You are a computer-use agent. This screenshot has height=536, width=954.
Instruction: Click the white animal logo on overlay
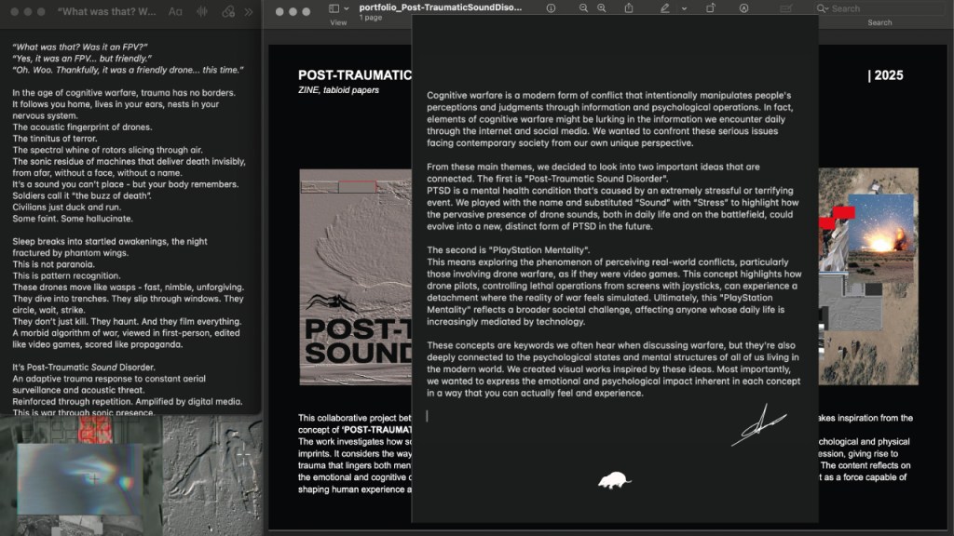(615, 480)
